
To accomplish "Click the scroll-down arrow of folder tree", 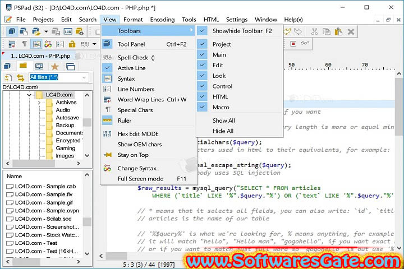I will pyautogui.click(x=87, y=156).
